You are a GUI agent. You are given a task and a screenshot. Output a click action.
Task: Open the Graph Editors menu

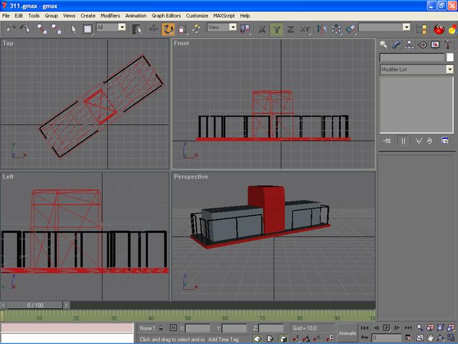[x=166, y=15]
